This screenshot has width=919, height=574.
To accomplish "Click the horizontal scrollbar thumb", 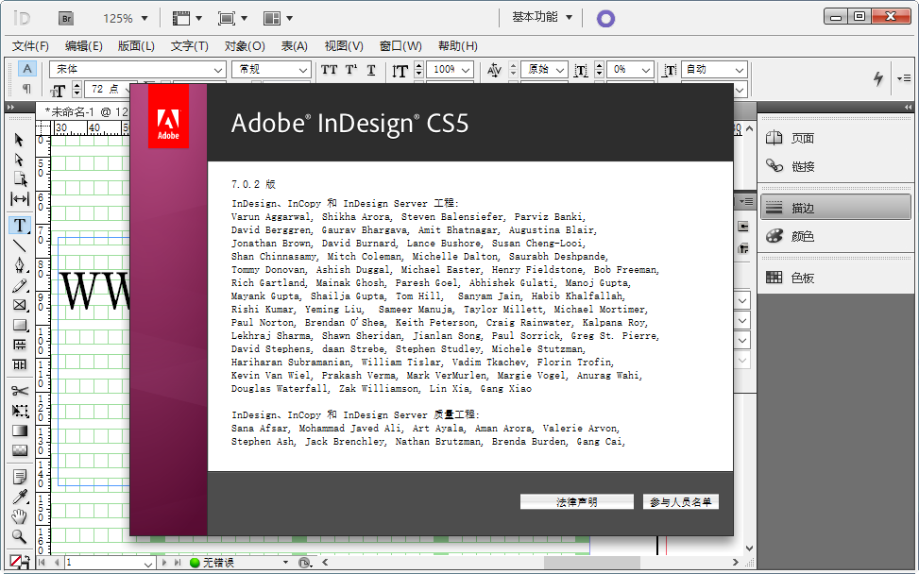I will point(592,563).
